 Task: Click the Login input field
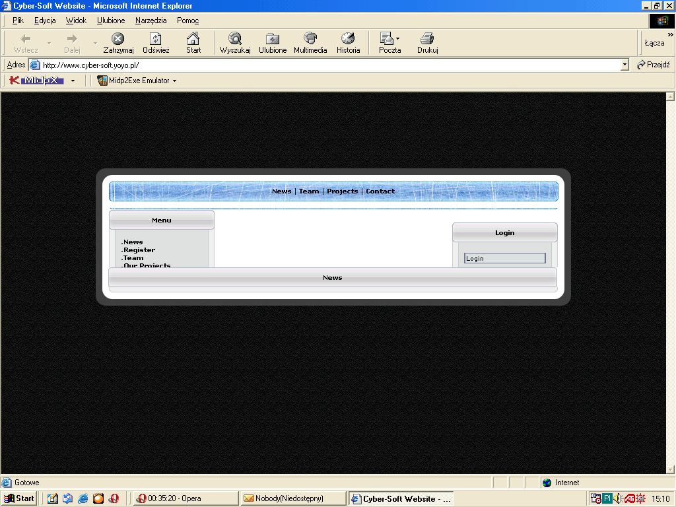pos(504,258)
